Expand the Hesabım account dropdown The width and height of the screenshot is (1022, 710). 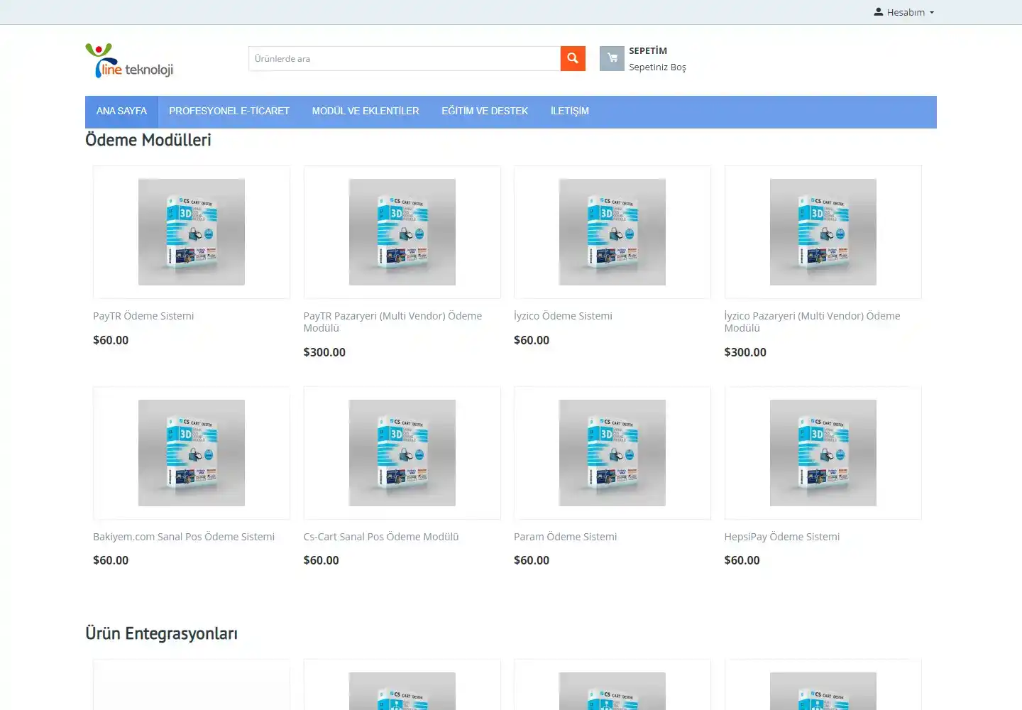pyautogui.click(x=903, y=12)
